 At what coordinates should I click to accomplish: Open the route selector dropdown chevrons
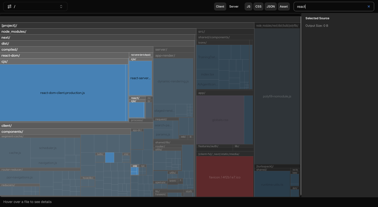61,6
